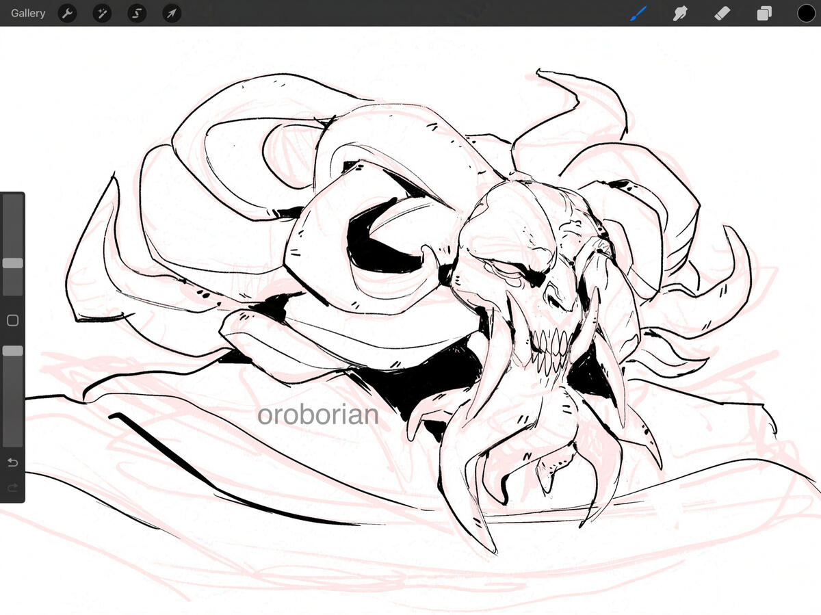Click the brush opacity slider handle

pos(12,350)
